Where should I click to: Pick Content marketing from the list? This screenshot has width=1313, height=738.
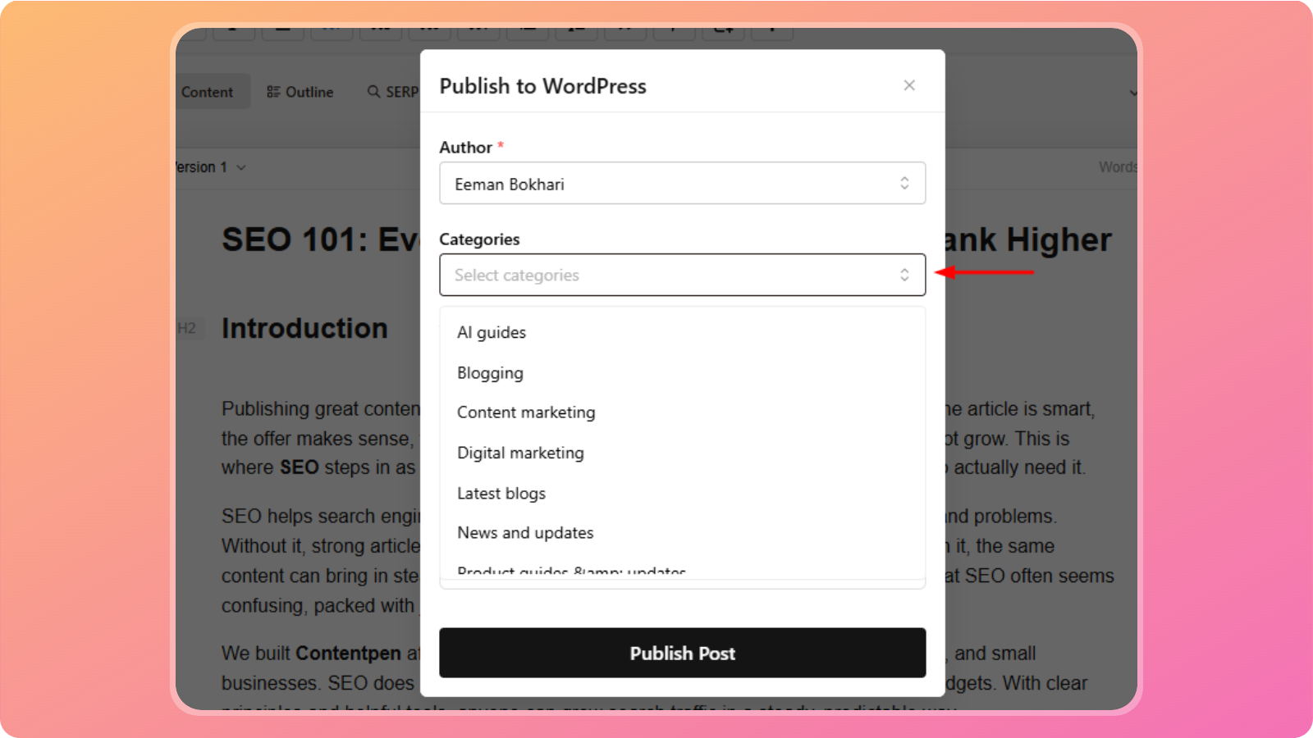tap(526, 412)
